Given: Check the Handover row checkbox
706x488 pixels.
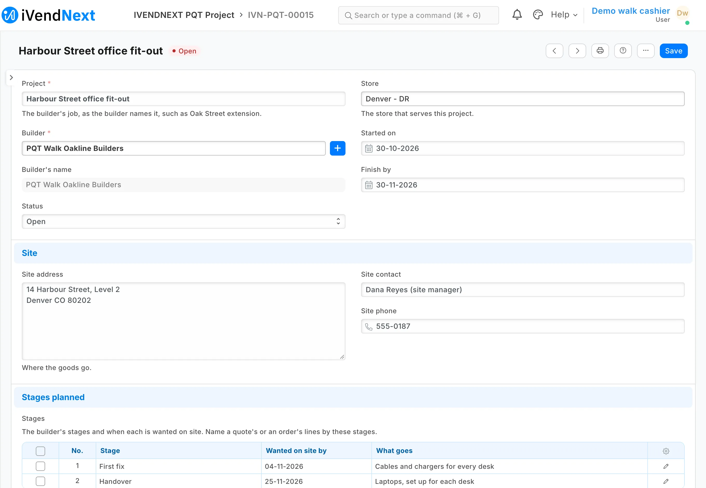Looking at the screenshot, I should (x=40, y=481).
